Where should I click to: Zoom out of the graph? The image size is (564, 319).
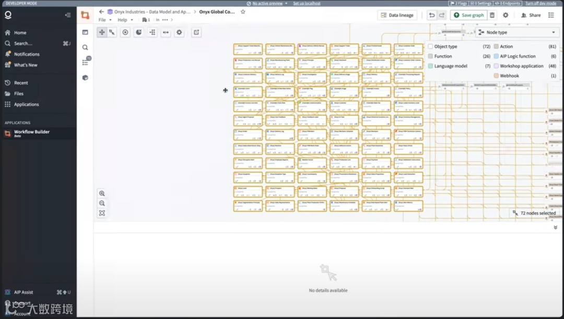pos(102,203)
